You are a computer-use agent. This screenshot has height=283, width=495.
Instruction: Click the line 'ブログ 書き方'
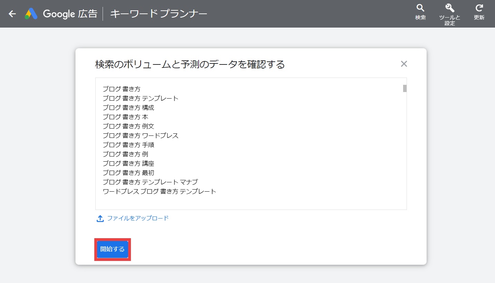122,89
